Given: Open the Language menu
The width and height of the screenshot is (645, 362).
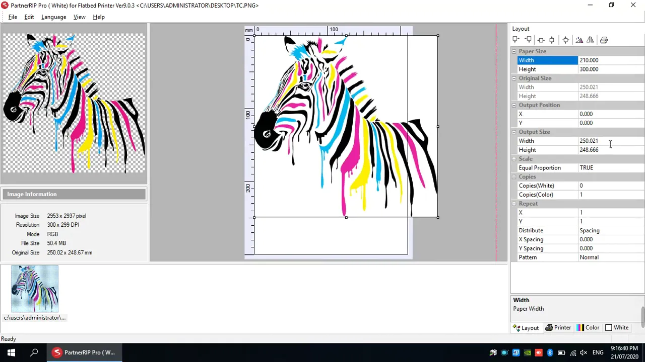Looking at the screenshot, I should pos(53,17).
